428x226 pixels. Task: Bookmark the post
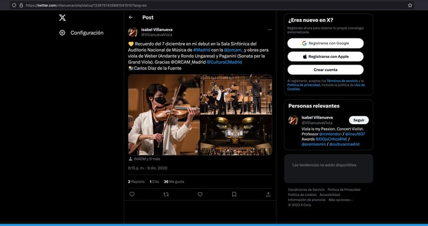pyautogui.click(x=234, y=194)
